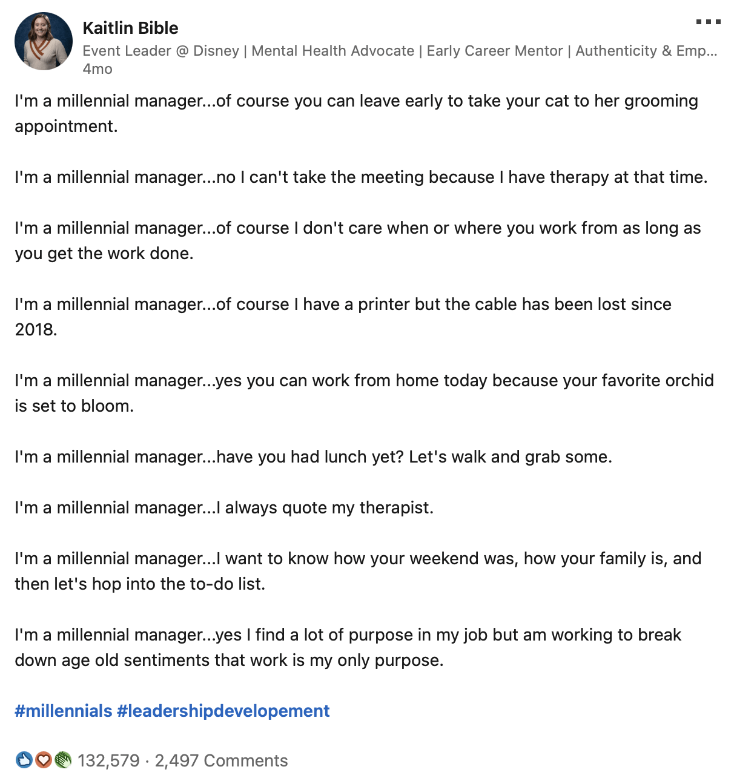Open the 2,497 Comments link

[221, 760]
